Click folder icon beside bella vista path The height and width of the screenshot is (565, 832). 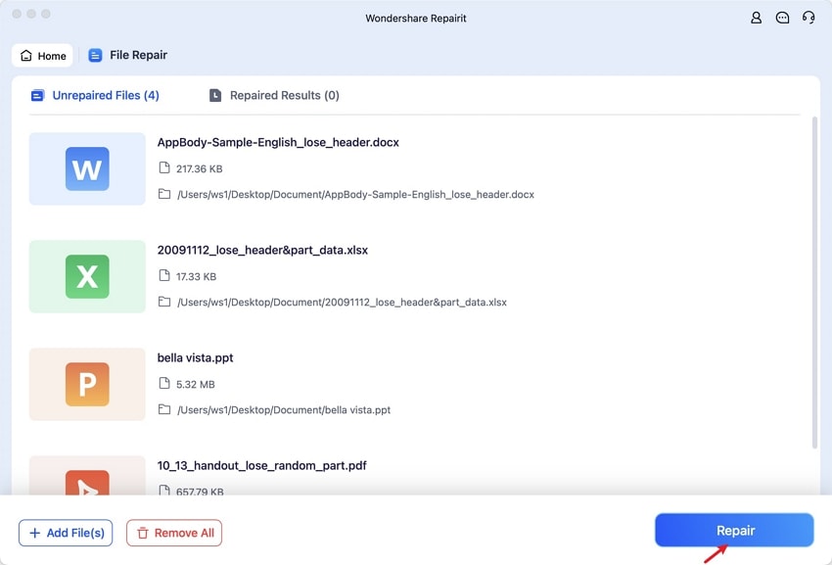tap(164, 410)
